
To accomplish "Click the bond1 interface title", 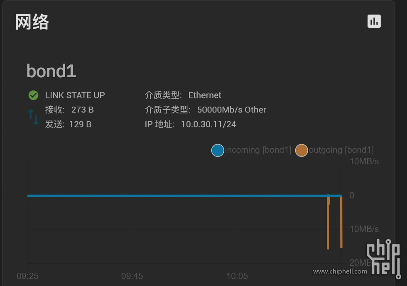I will (51, 71).
